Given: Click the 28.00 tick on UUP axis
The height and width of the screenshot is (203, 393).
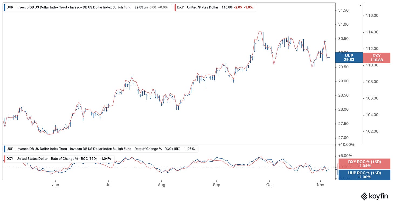Looking at the screenshot, I should point(343,109).
